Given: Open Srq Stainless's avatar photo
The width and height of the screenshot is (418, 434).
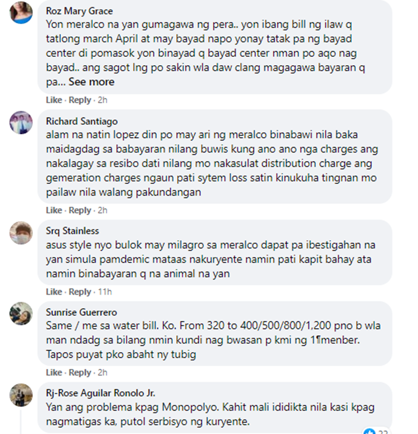Looking at the screenshot, I should coord(21,233).
